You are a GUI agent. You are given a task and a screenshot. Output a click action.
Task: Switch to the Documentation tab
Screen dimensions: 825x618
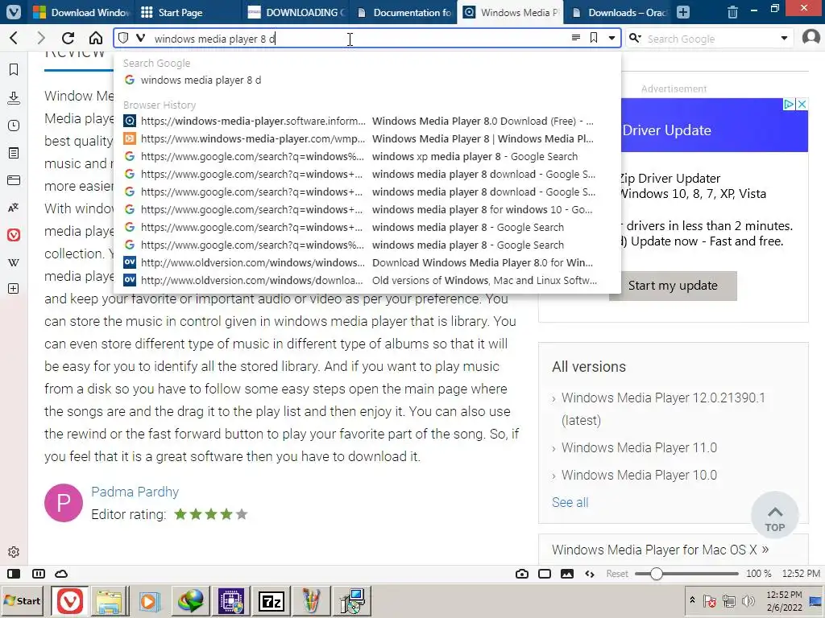coord(404,12)
